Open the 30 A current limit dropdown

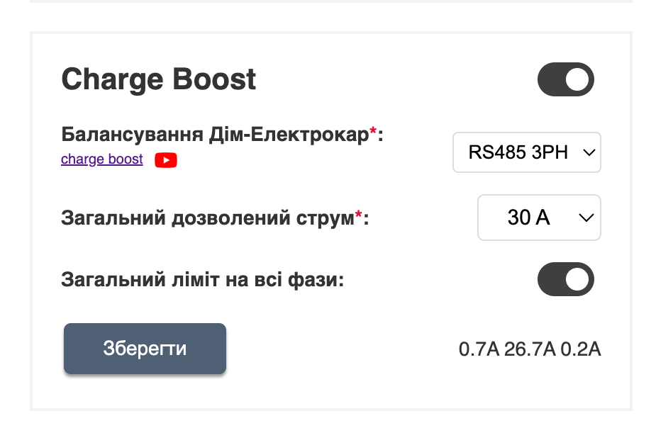pyautogui.click(x=539, y=218)
